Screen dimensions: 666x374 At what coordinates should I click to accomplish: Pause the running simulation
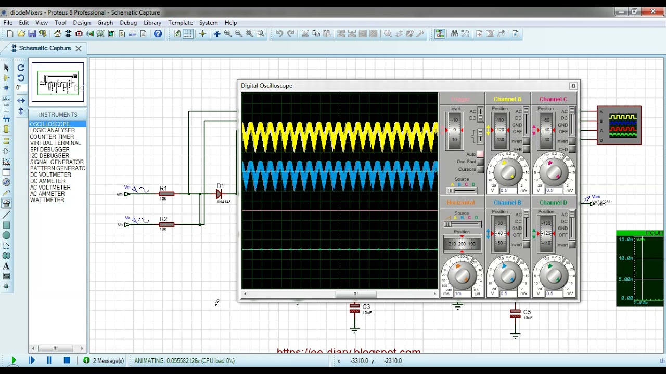click(49, 360)
